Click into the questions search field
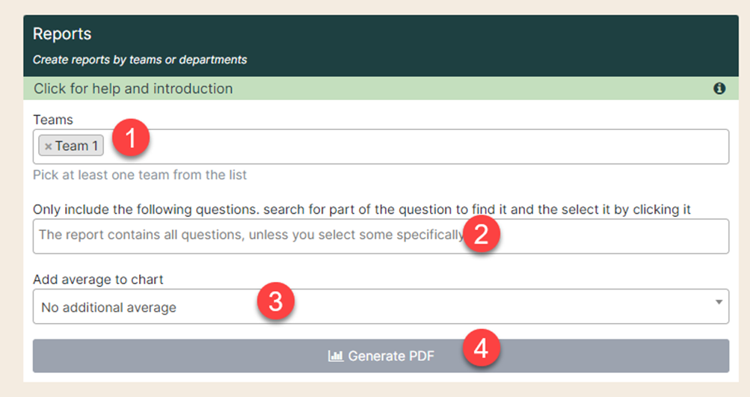 (x=381, y=236)
